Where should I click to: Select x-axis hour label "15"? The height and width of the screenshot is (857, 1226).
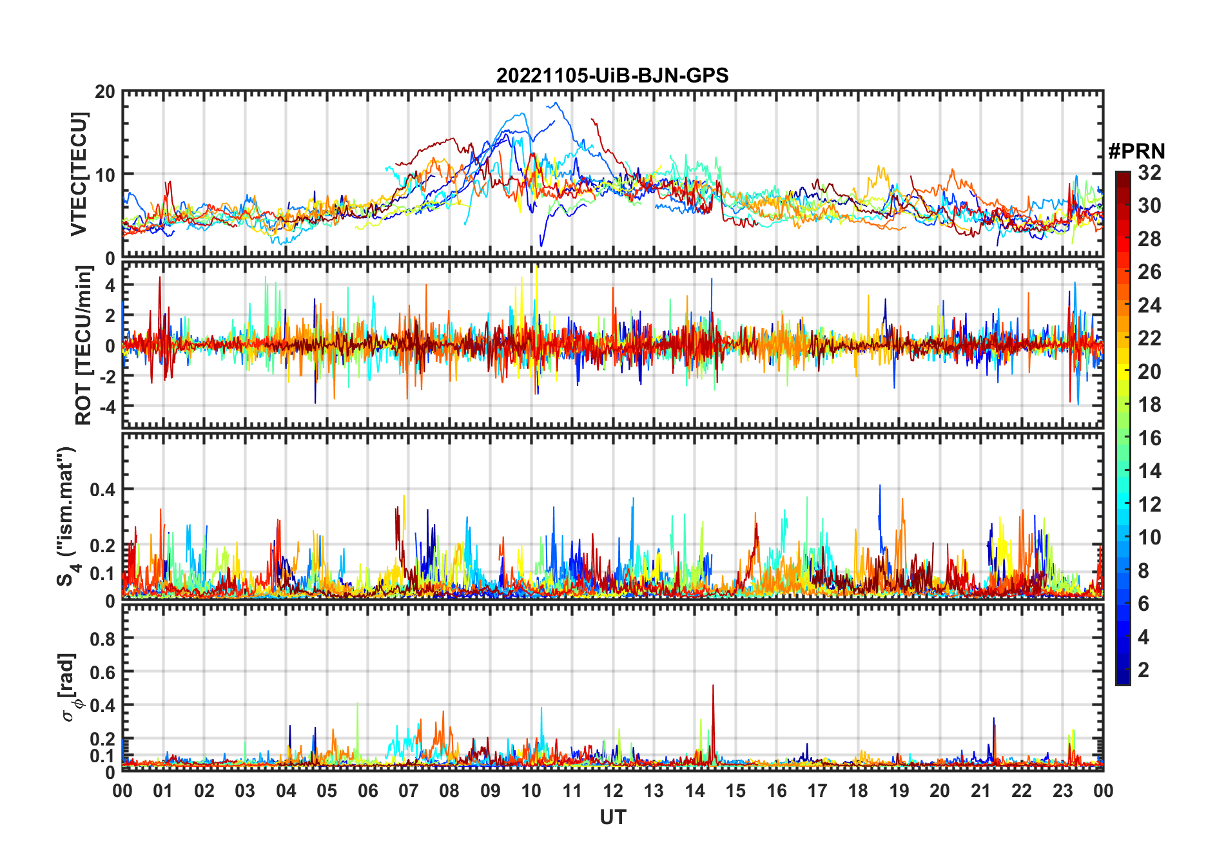(735, 791)
